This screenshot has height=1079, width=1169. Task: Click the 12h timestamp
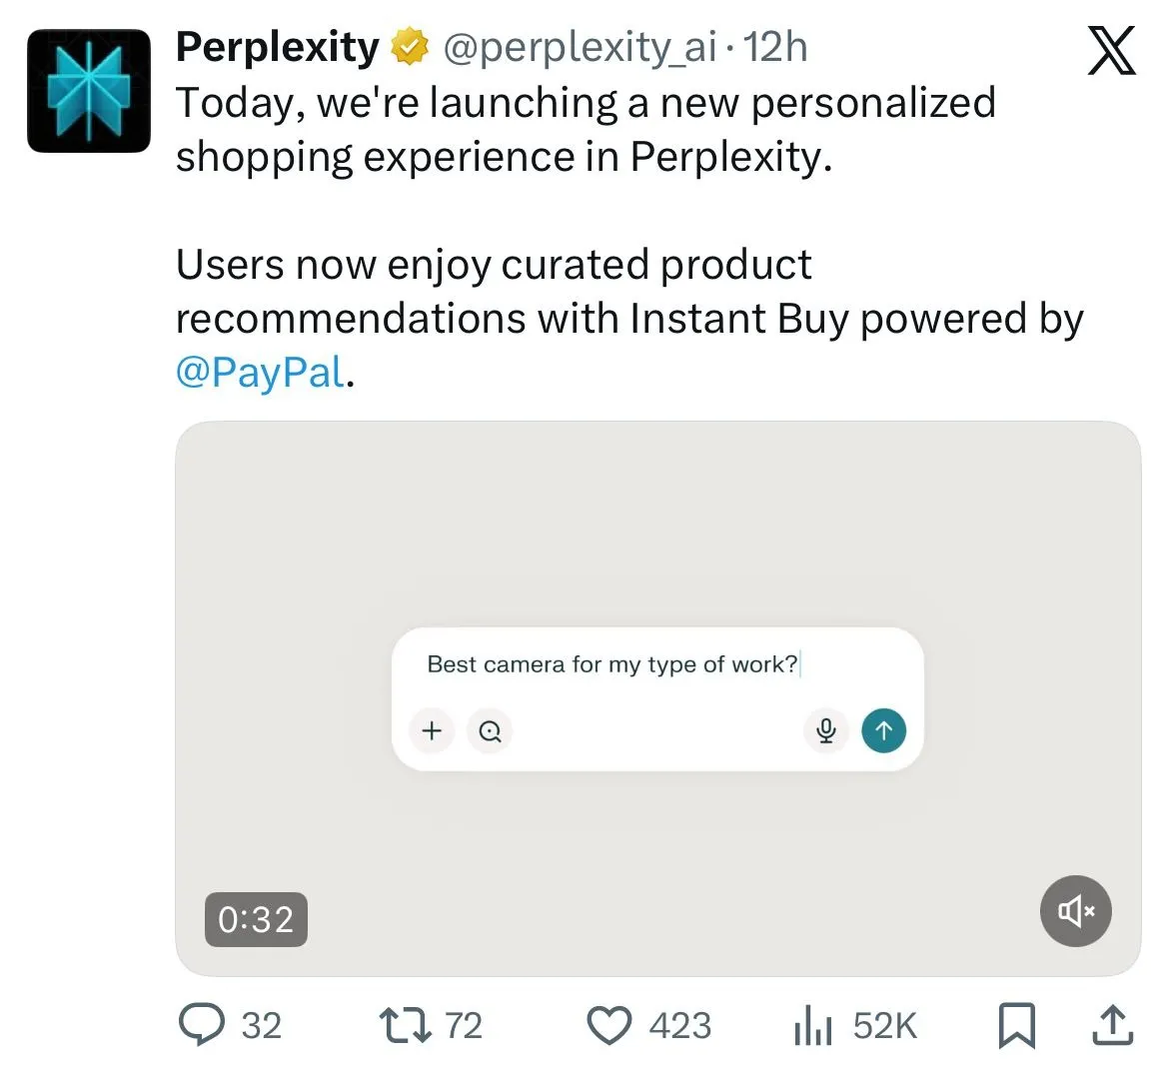[x=775, y=47]
